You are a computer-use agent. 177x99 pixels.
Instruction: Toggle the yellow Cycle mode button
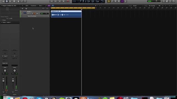(x=109, y=1)
